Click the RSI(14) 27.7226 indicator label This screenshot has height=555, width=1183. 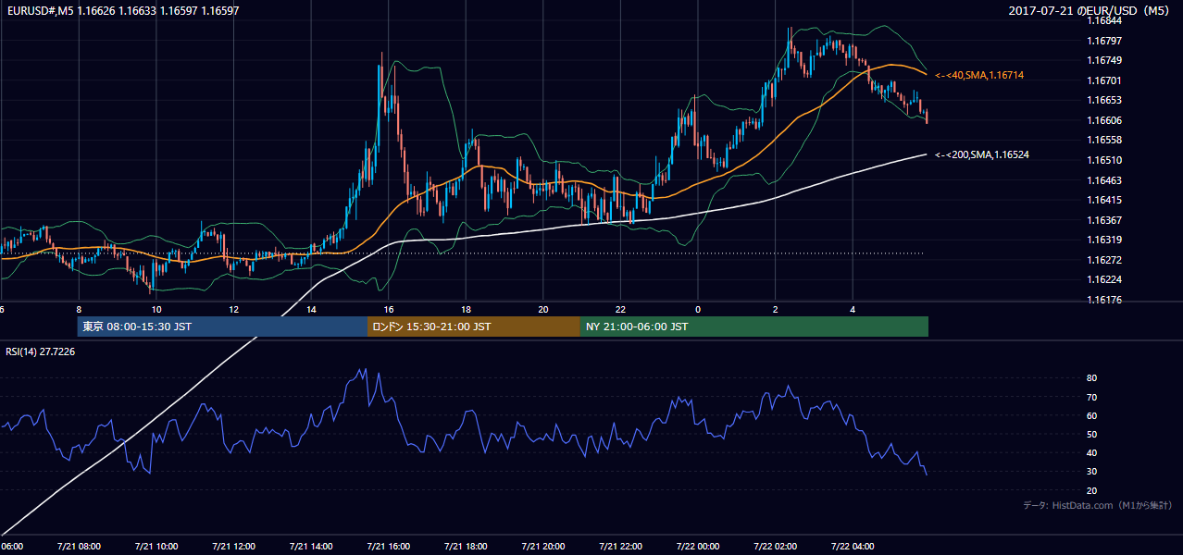click(x=41, y=351)
